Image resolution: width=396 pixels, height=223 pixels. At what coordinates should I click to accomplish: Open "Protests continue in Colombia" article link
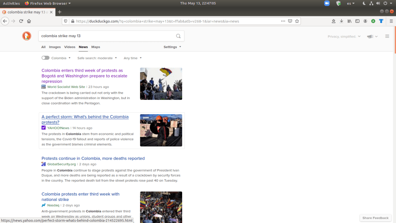tap(93, 158)
